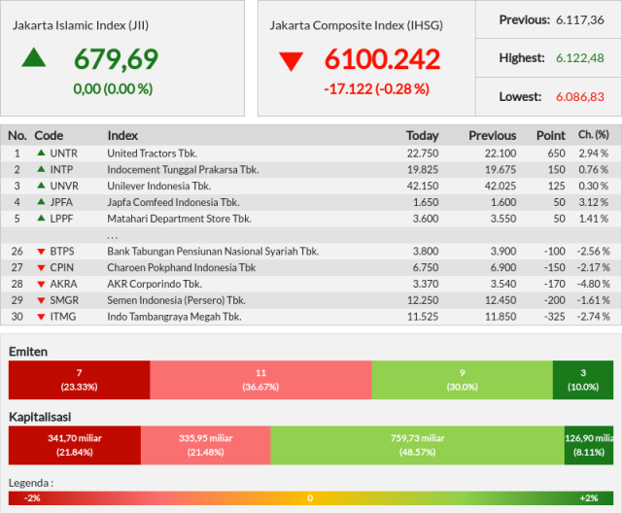Click 'United Tractors Tbk.' in the table
Image resolution: width=622 pixels, height=513 pixels.
click(153, 154)
